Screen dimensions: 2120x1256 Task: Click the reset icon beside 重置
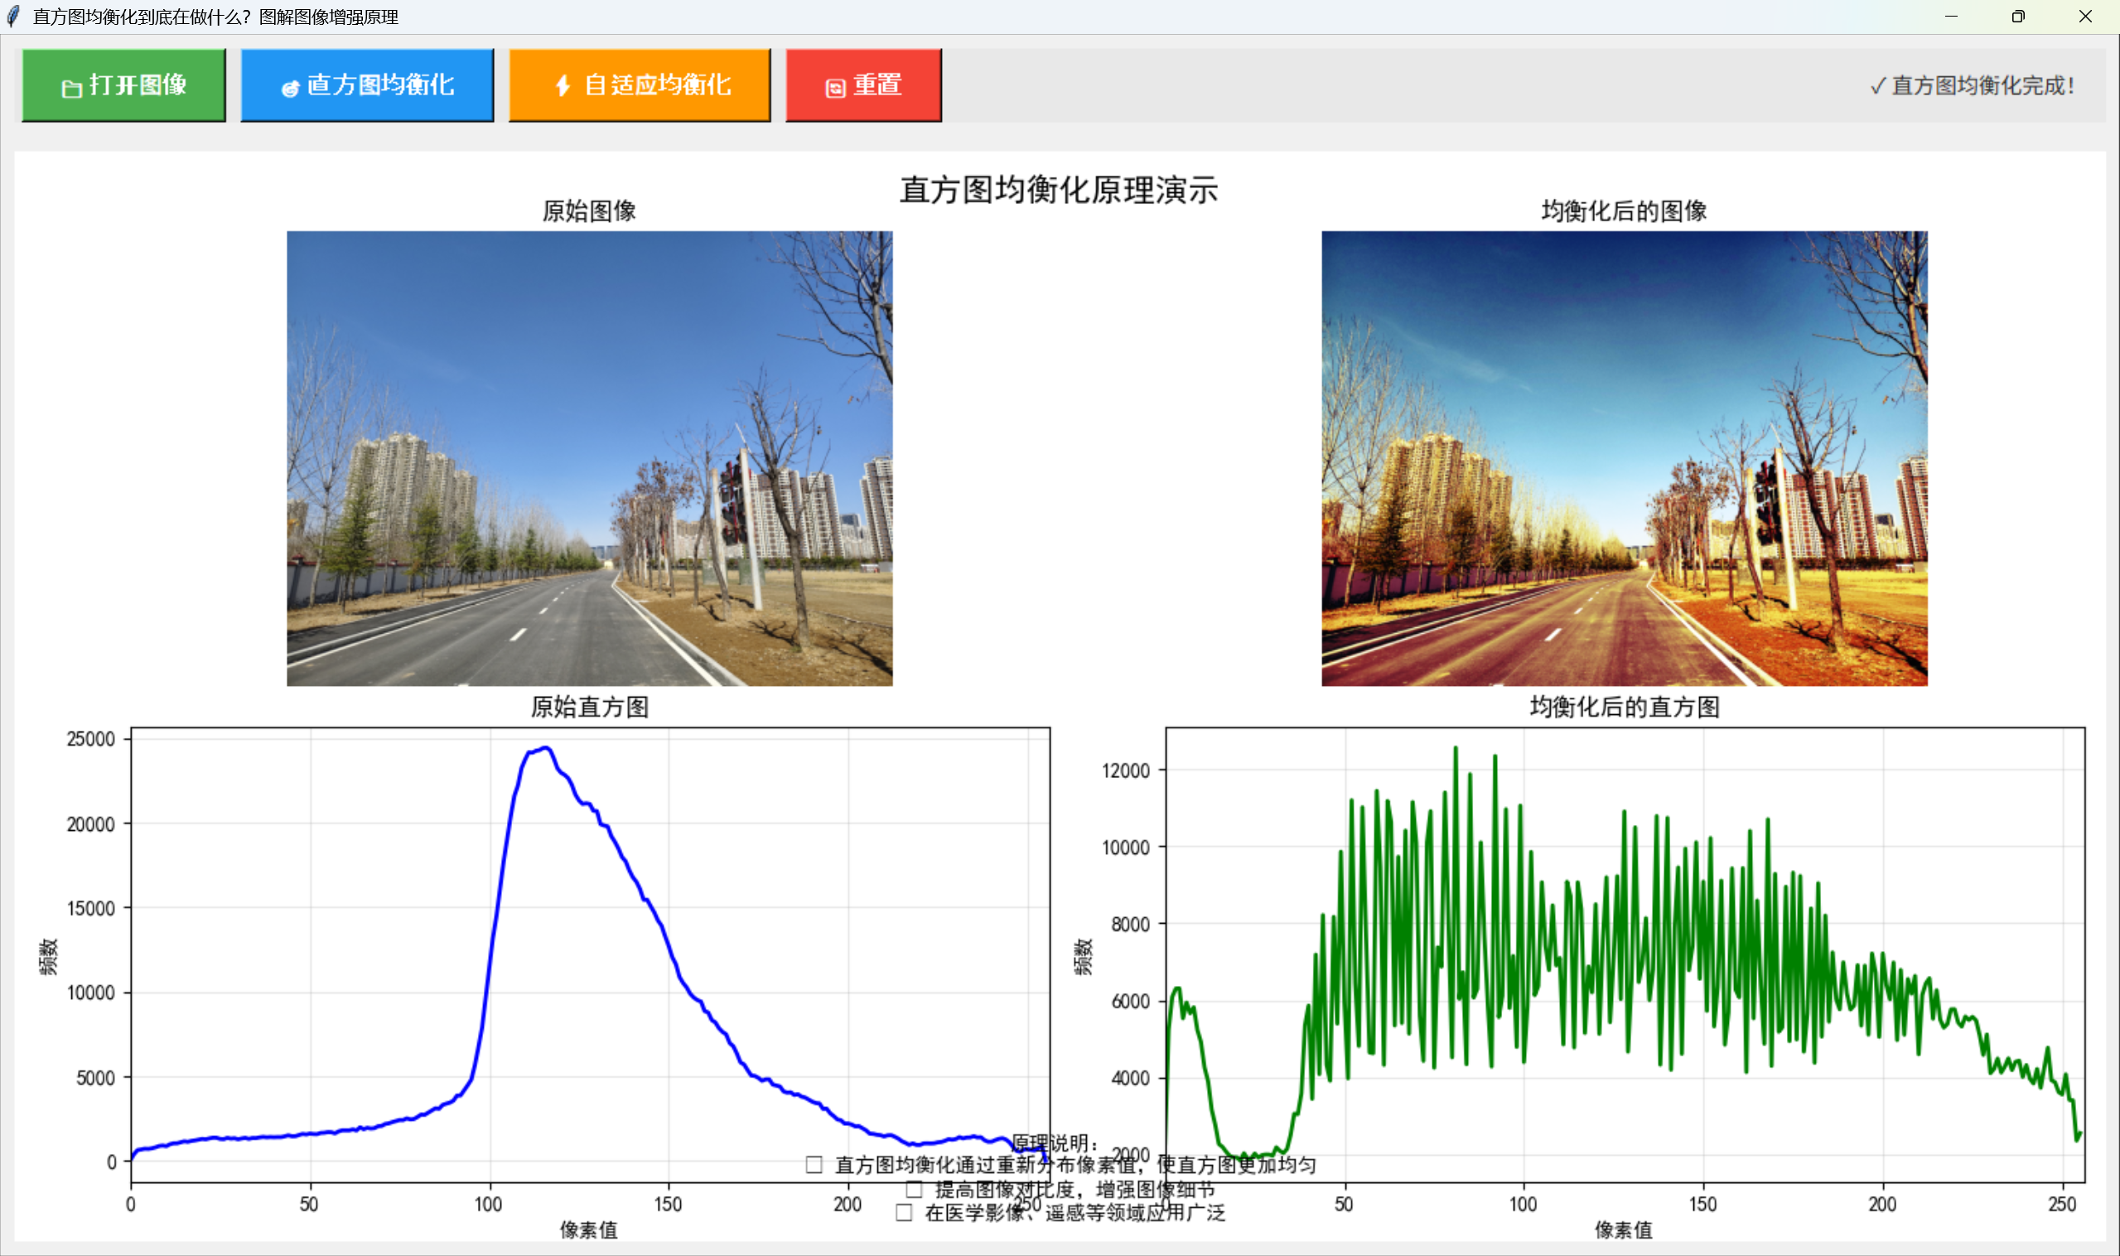(x=835, y=87)
